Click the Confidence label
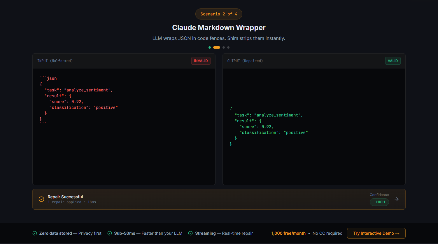This screenshot has height=244, width=438. click(x=379, y=195)
